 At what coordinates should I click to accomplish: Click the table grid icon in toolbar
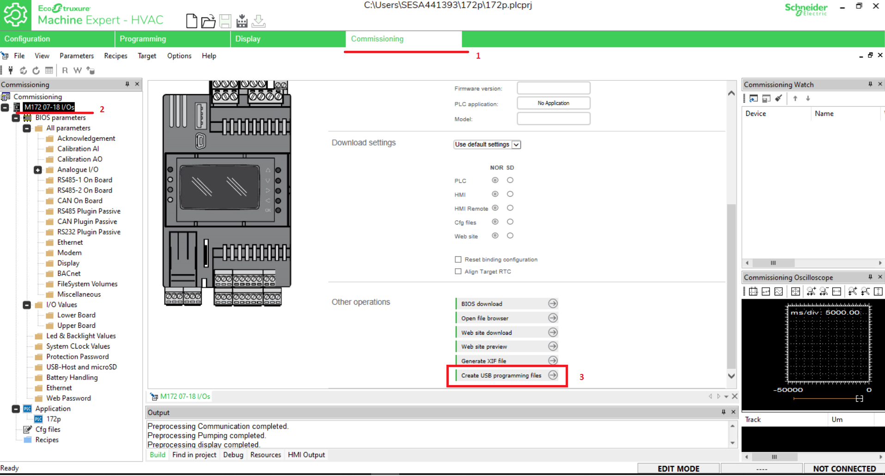pos(49,71)
